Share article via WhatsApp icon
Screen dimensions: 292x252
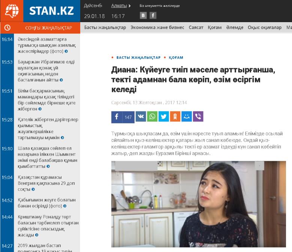tap(152, 116)
